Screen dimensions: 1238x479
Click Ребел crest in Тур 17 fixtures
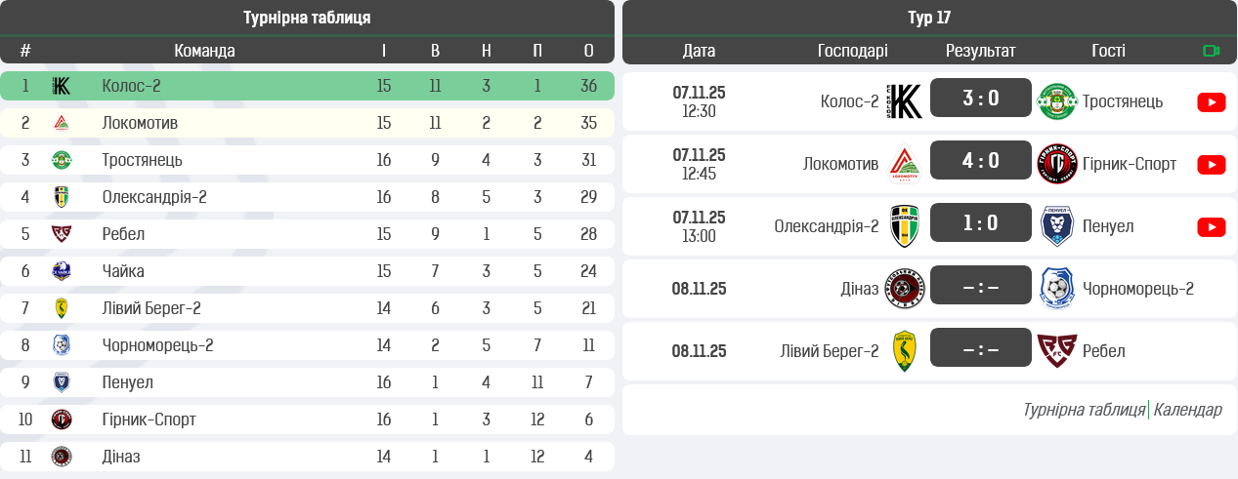click(x=1056, y=351)
